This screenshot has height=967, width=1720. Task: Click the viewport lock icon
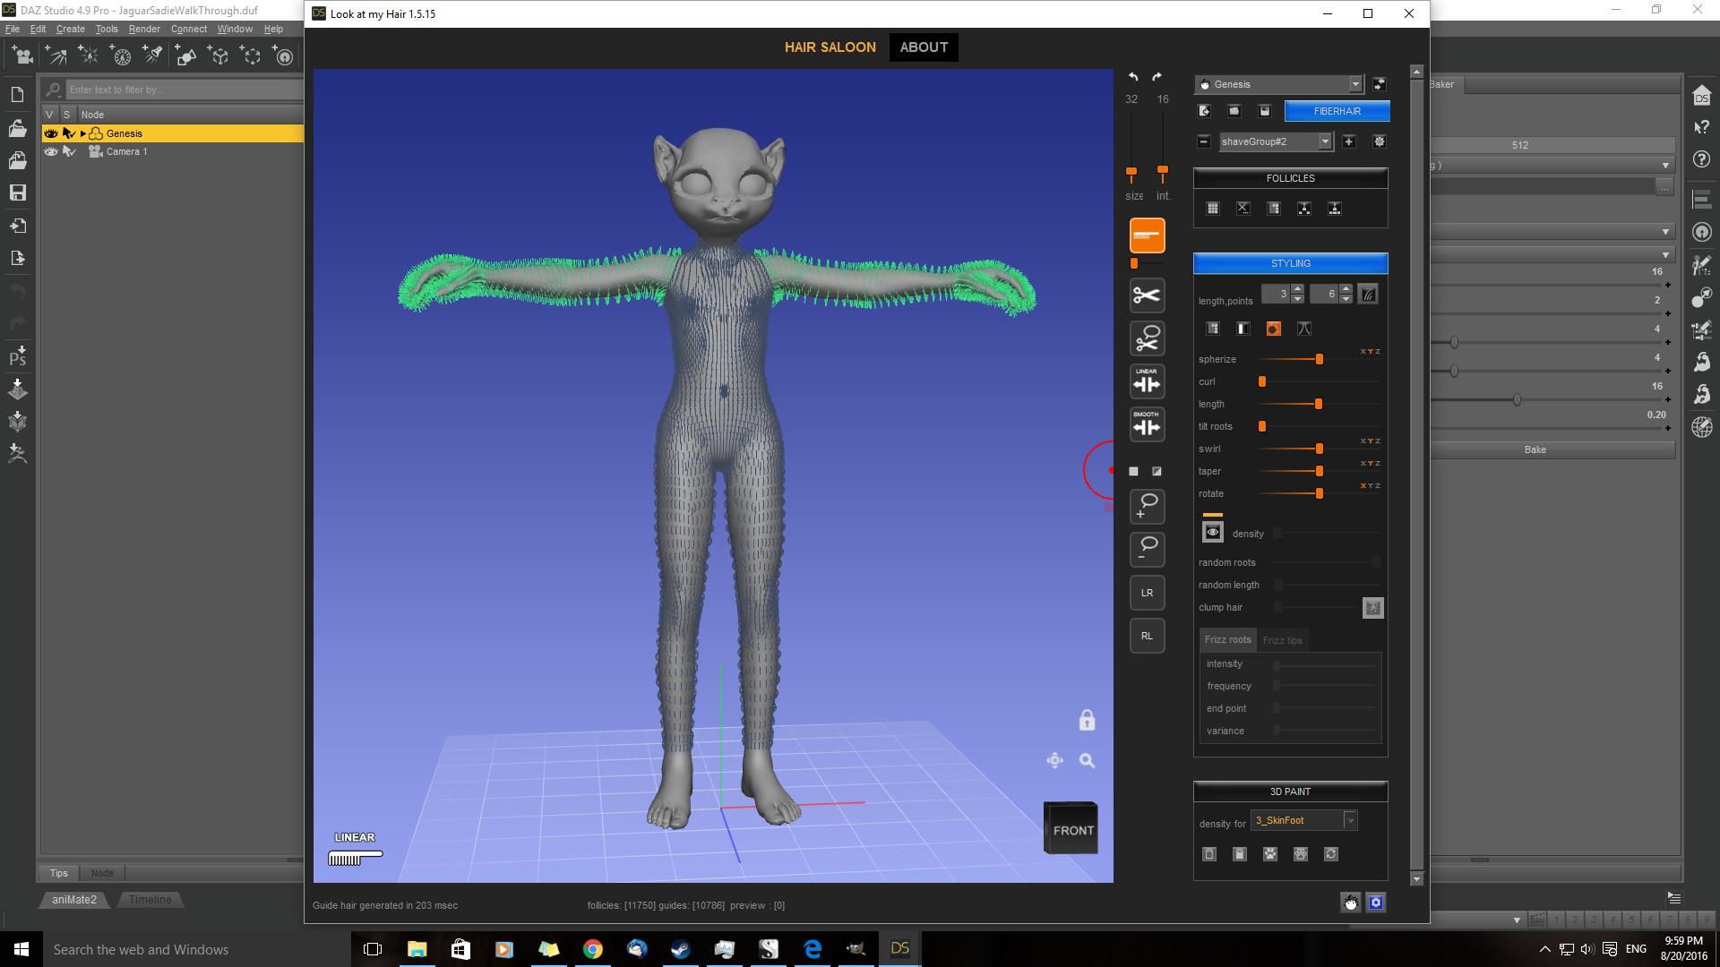click(x=1087, y=720)
